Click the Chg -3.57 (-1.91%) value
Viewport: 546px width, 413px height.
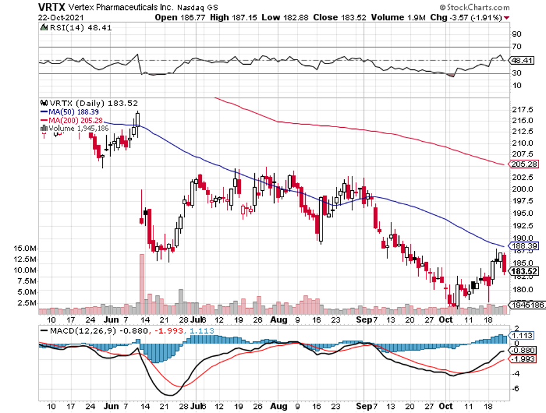(466, 17)
